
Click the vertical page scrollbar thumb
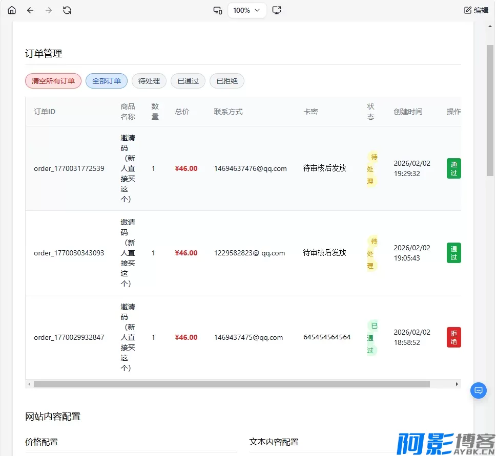(x=490, y=110)
